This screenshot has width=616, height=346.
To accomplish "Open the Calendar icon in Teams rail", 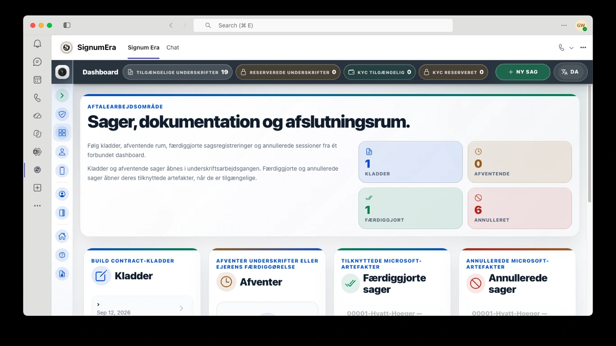I will pos(37,80).
